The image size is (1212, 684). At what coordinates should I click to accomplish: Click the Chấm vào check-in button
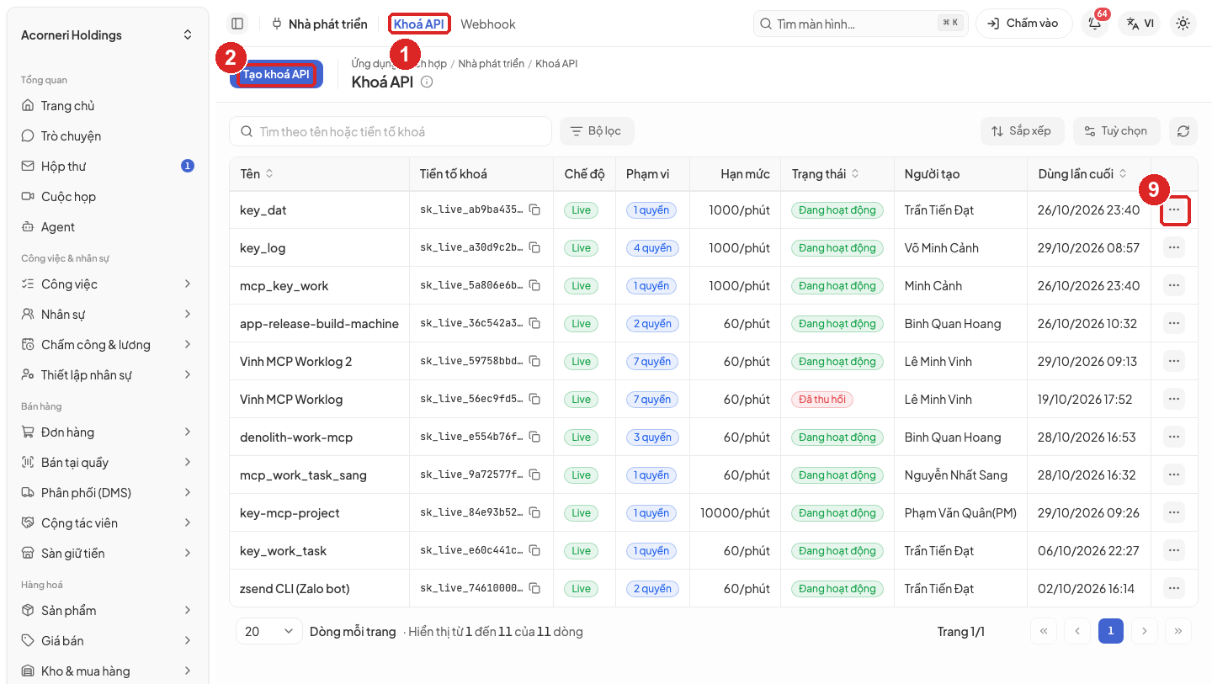[x=1023, y=24]
